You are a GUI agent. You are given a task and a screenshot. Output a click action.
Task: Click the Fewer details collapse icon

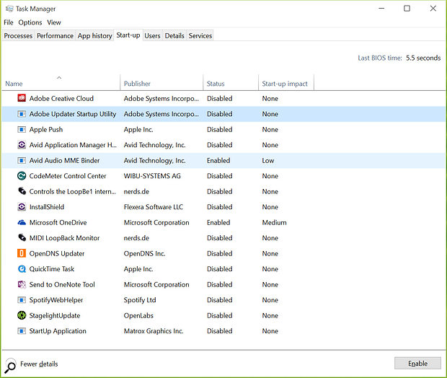[11, 366]
